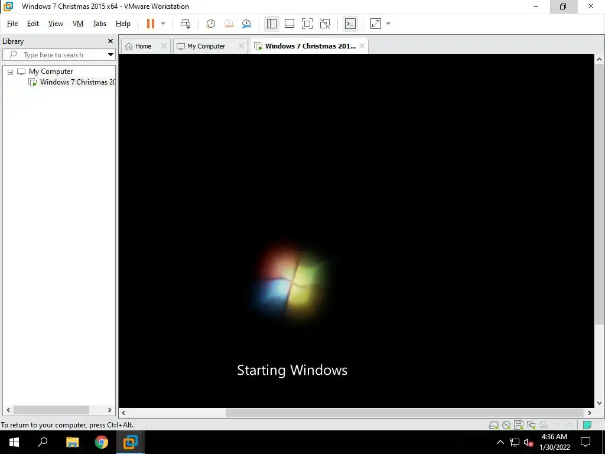
Task: Open the Help menu
Action: [123, 24]
